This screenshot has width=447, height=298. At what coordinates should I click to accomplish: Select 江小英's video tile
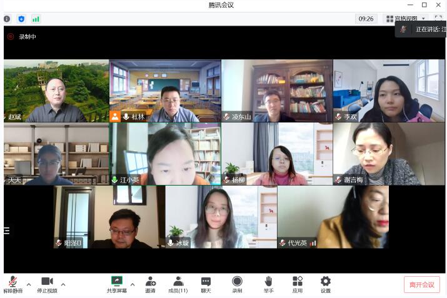pyautogui.click(x=165, y=154)
